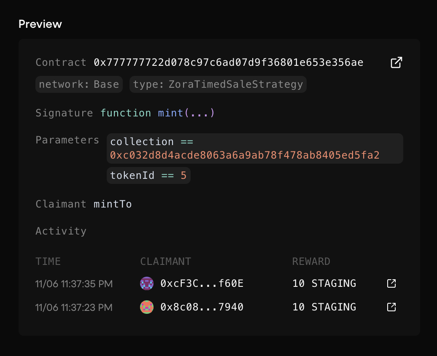Toggle the tokenId == 5 parameter chip

click(148, 175)
